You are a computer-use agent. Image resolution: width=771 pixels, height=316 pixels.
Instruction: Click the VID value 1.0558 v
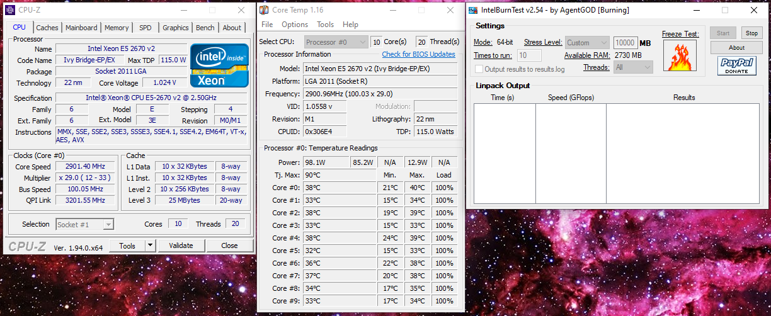pyautogui.click(x=326, y=106)
